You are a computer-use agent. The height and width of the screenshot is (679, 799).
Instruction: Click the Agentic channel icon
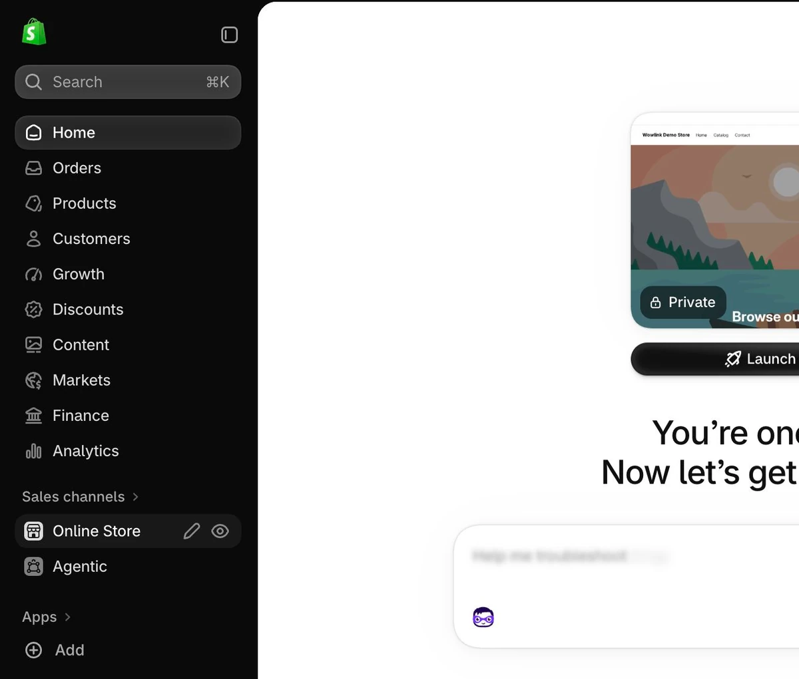click(33, 567)
